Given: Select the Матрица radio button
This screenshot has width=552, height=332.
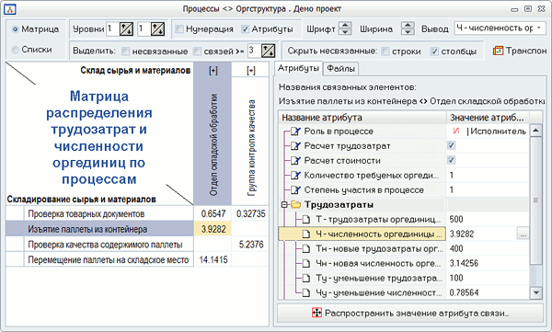Looking at the screenshot, I should click(15, 29).
